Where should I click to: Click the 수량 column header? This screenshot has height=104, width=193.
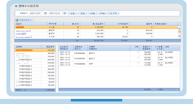135,48
